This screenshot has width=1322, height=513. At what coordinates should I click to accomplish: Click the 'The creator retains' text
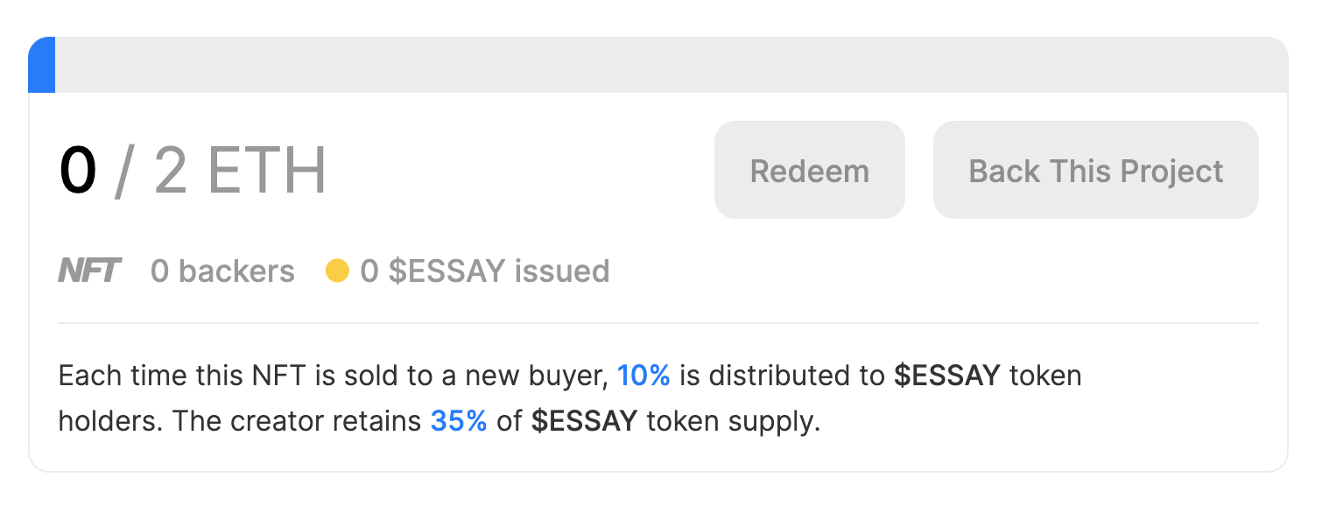click(297, 422)
